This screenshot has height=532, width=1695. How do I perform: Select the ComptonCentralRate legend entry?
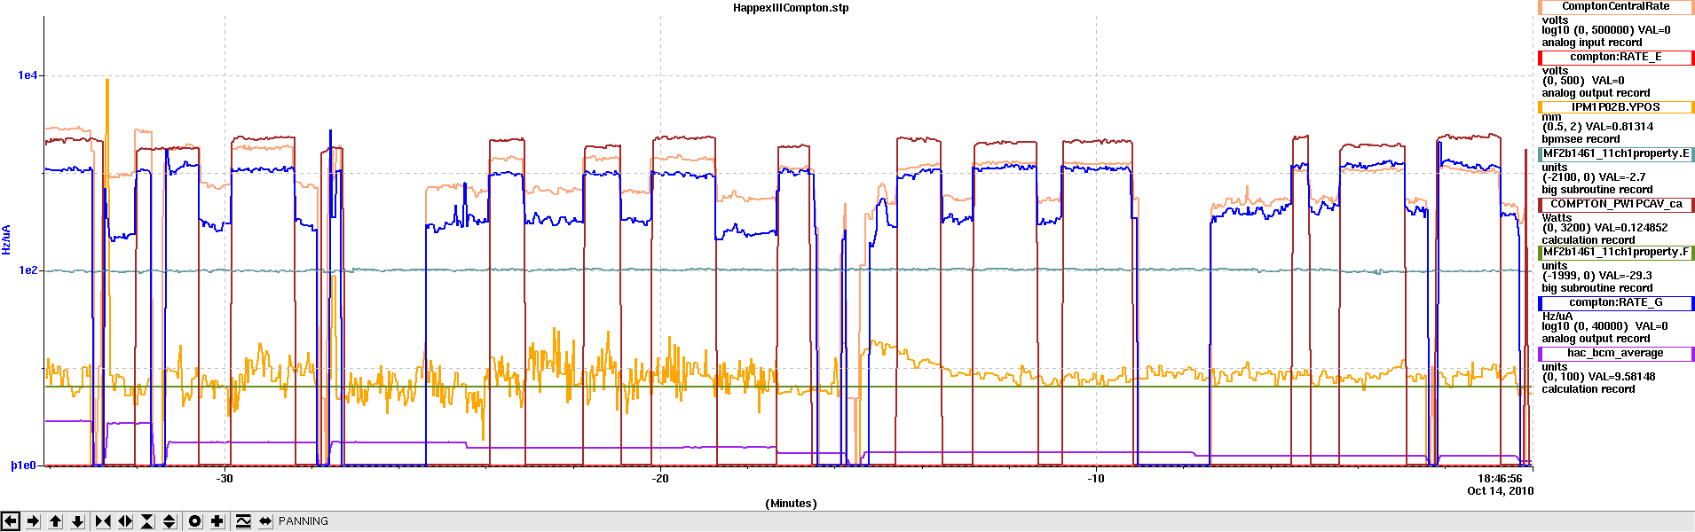[1616, 7]
